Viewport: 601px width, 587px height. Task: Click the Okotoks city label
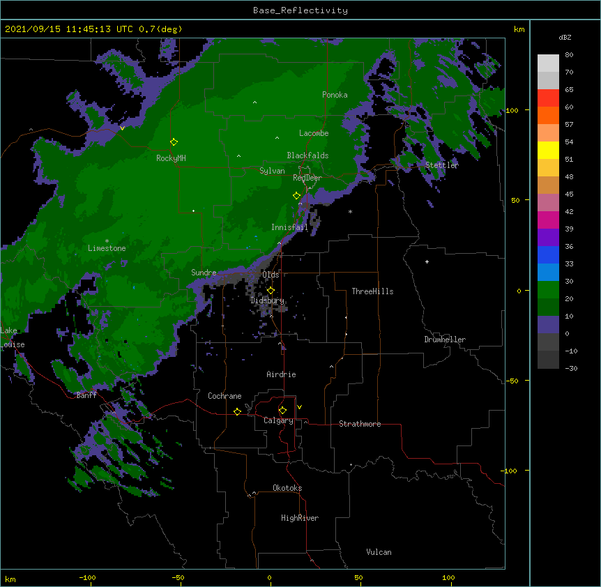point(287,488)
